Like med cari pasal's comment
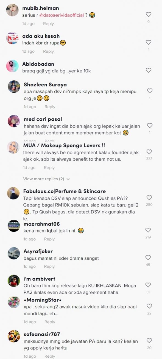Screen dimensions: 162x359 click(x=150, y=126)
